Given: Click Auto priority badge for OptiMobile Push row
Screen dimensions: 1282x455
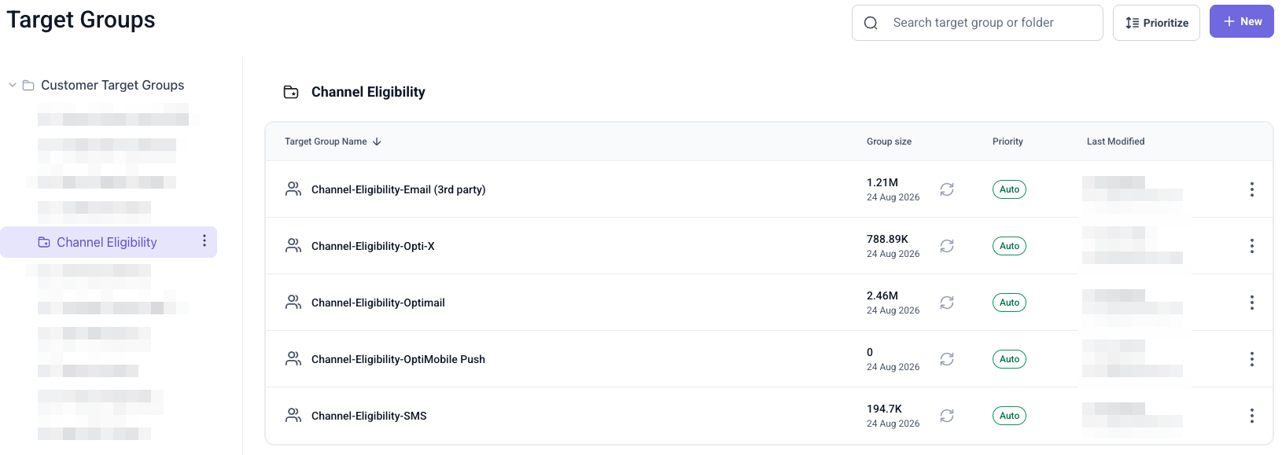Looking at the screenshot, I should [1009, 359].
